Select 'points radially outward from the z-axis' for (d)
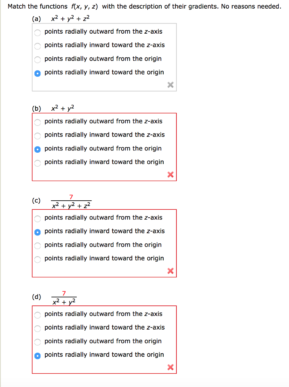This screenshot has width=289, height=387. coord(37,315)
